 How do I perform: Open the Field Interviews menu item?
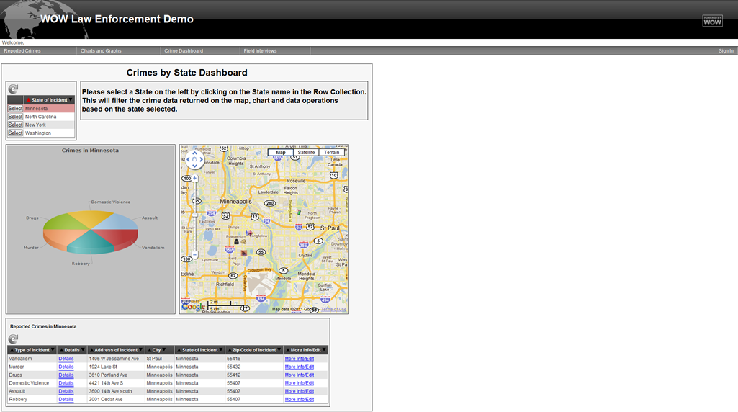coord(260,51)
